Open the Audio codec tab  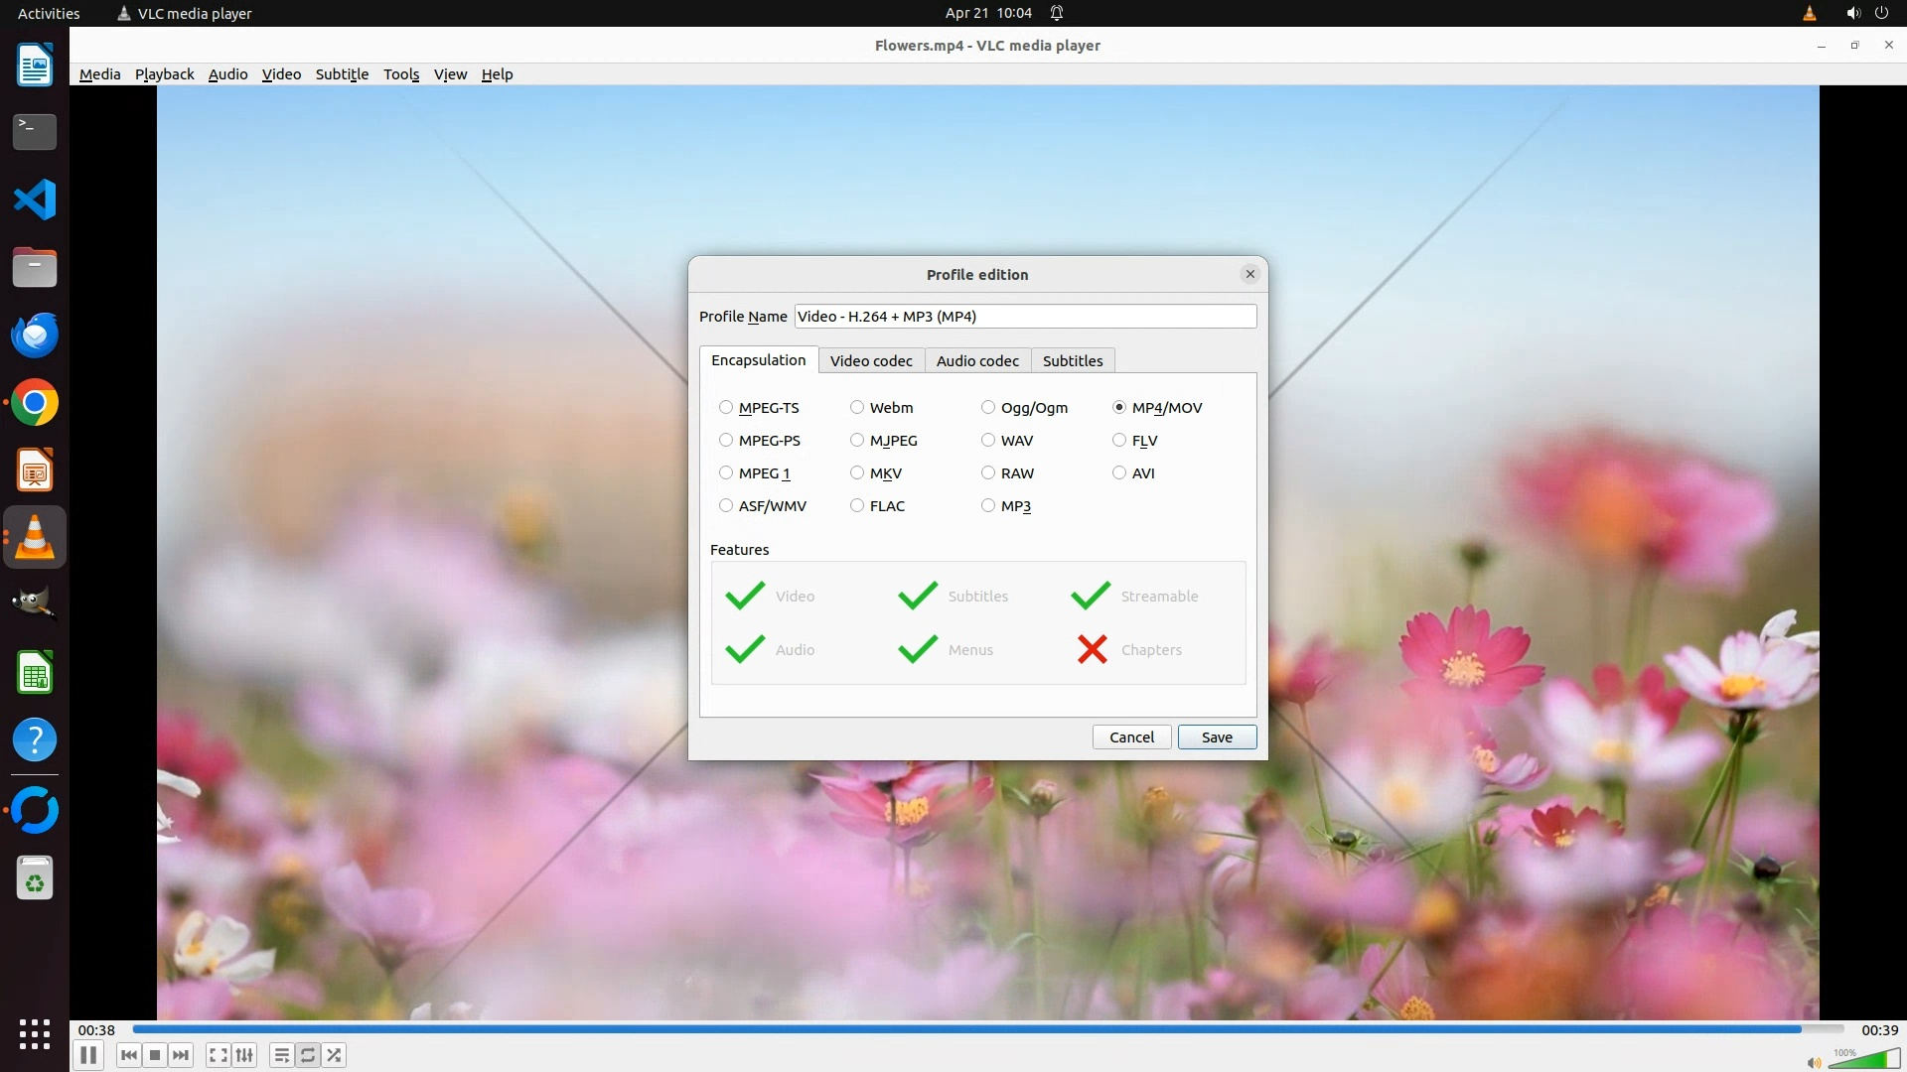pos(977,361)
